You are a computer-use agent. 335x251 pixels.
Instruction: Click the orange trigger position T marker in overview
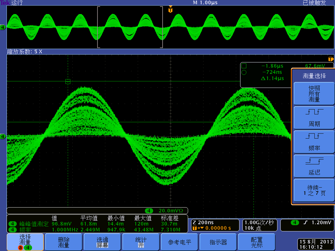coord(170,9)
